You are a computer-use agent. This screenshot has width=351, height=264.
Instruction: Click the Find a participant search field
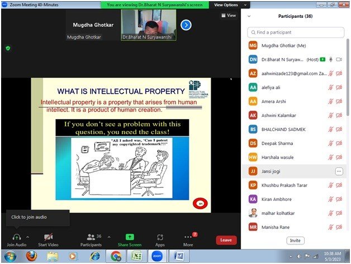[296, 32]
